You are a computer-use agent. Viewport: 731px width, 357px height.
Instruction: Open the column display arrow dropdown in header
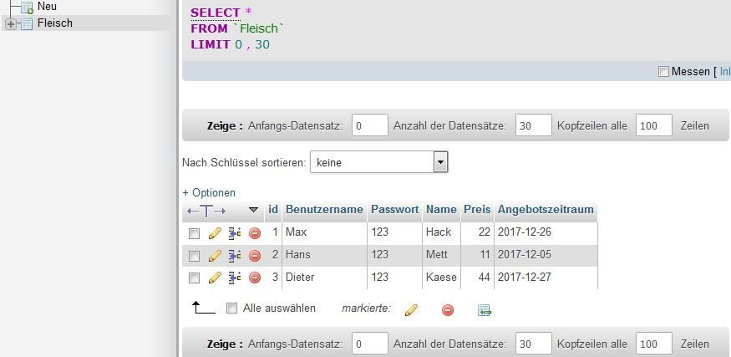[x=253, y=211]
